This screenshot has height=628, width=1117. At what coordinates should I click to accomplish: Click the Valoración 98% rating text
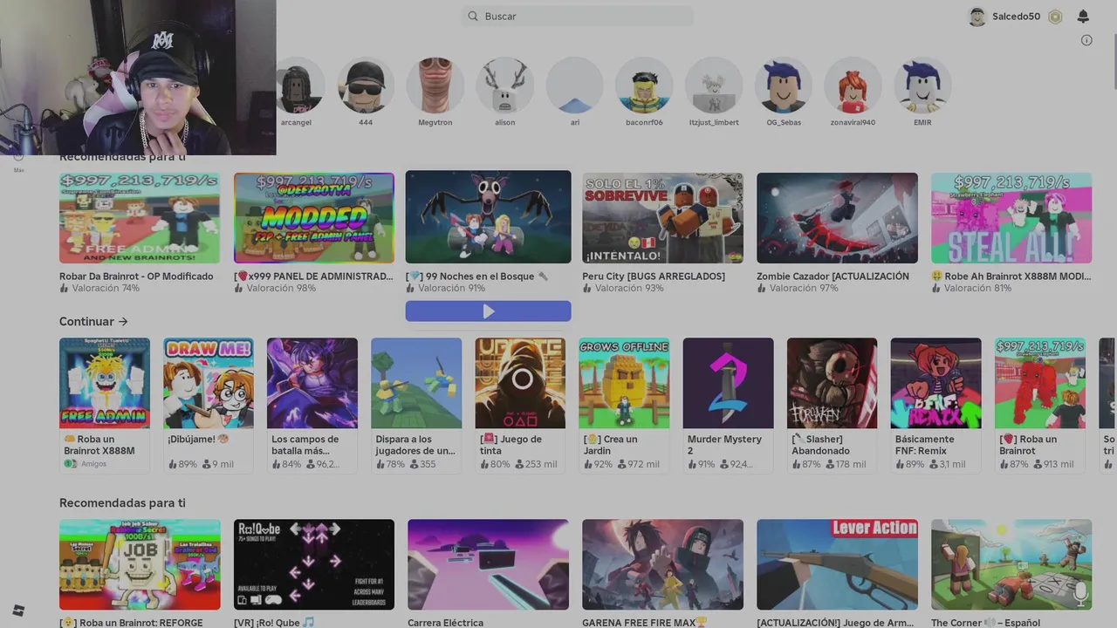(281, 289)
